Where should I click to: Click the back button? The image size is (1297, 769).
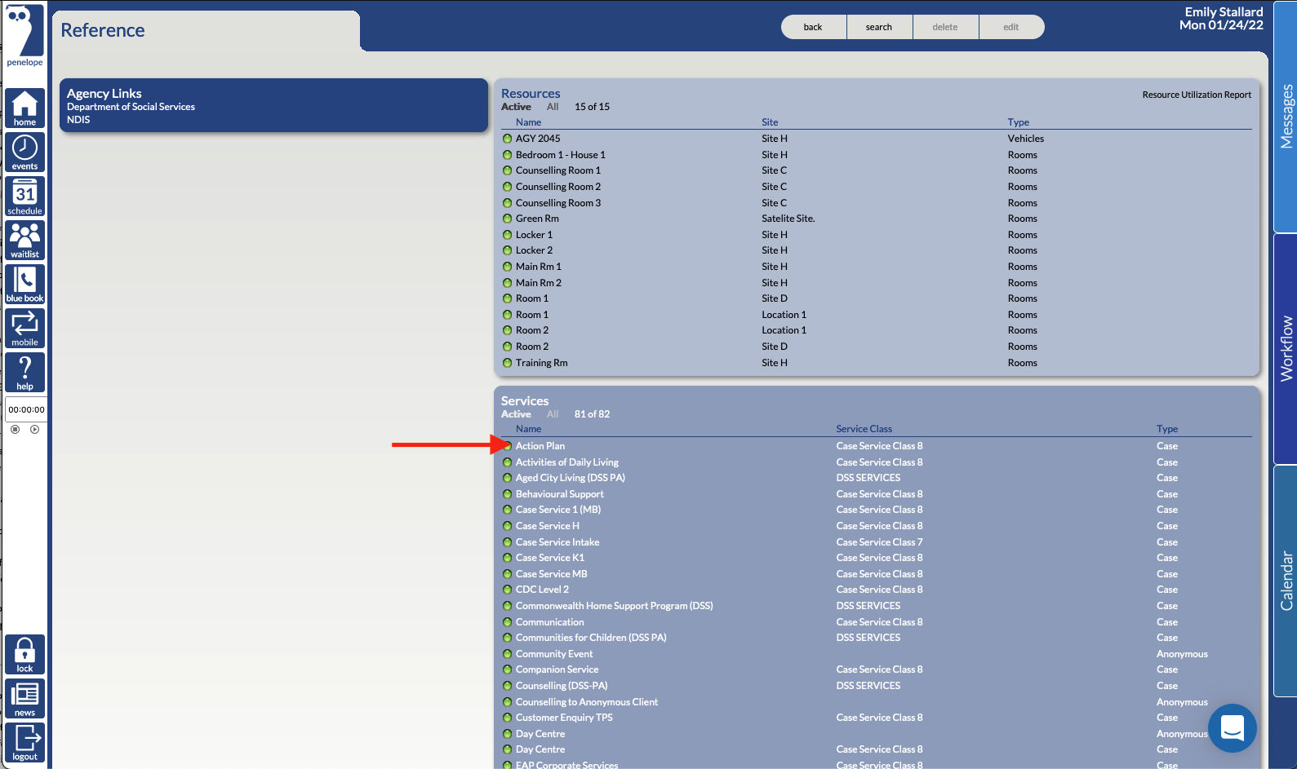click(813, 27)
